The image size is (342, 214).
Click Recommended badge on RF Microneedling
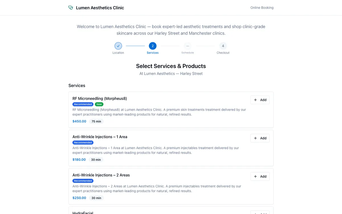83,104
